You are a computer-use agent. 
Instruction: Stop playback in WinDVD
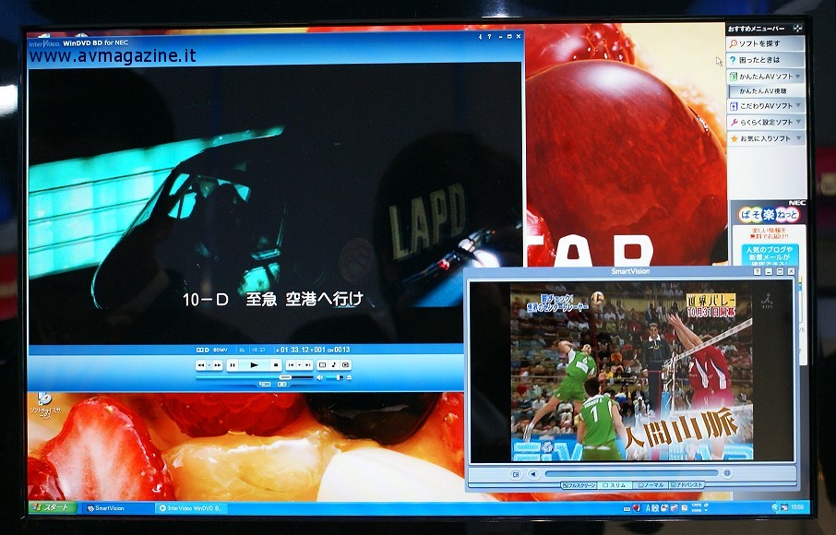(276, 365)
